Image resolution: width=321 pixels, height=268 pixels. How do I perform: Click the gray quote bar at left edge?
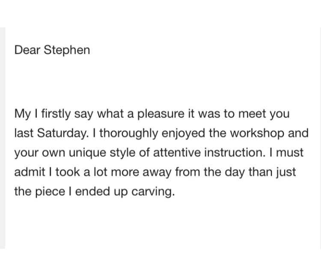coord(3,138)
